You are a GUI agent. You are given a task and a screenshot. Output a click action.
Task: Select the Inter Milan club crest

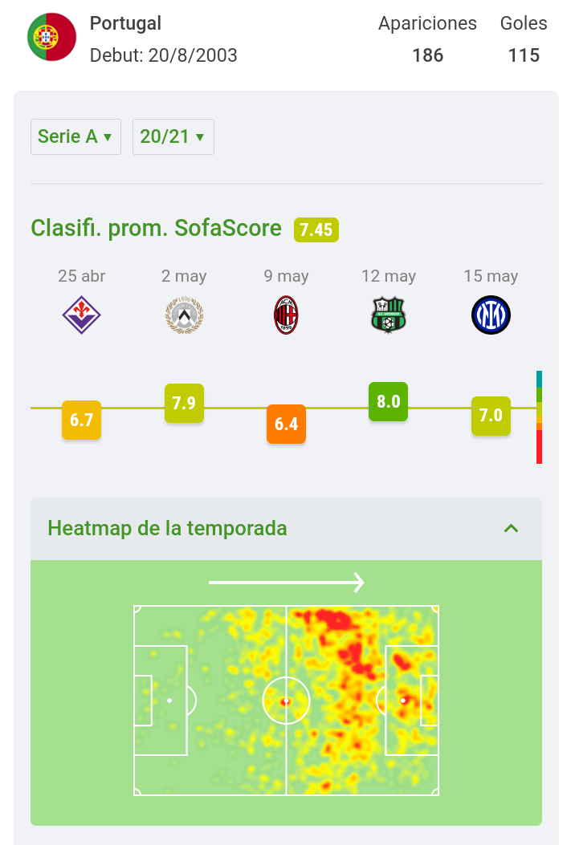491,315
